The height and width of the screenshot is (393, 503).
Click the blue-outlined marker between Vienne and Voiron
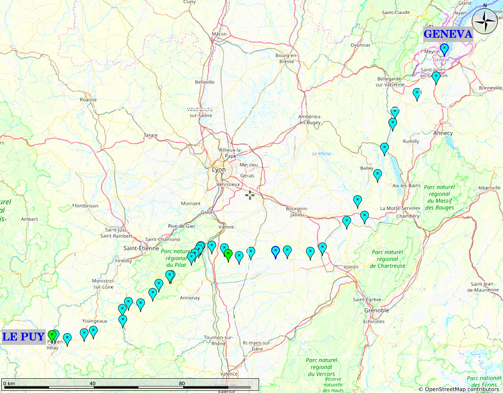(276, 252)
